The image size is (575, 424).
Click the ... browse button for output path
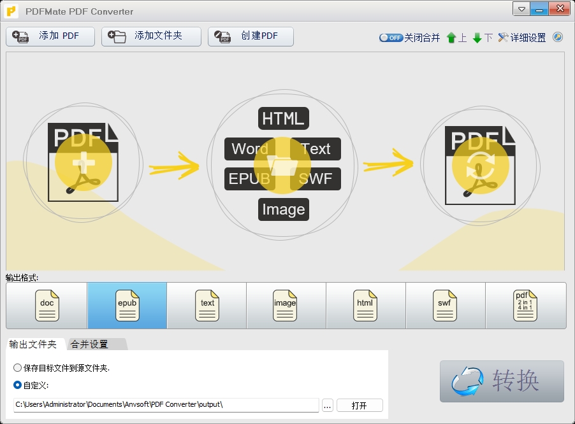tap(327, 406)
